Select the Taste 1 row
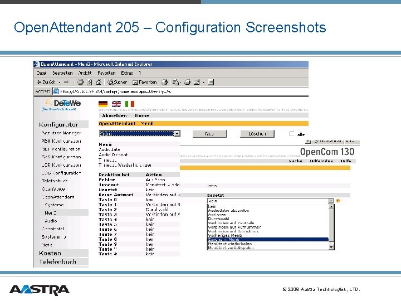 pos(139,205)
